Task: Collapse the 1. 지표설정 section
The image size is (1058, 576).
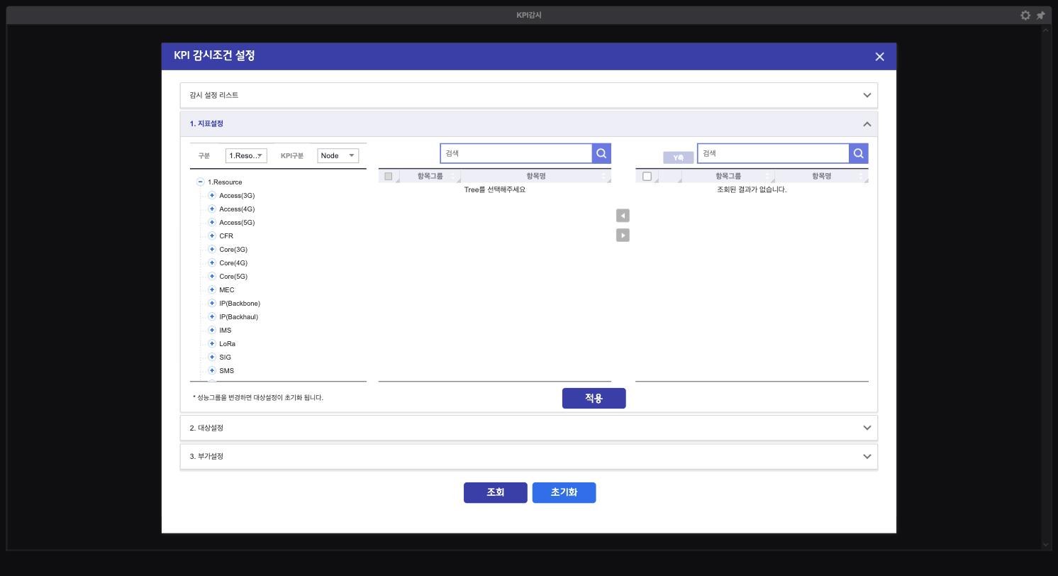Action: coord(529,123)
